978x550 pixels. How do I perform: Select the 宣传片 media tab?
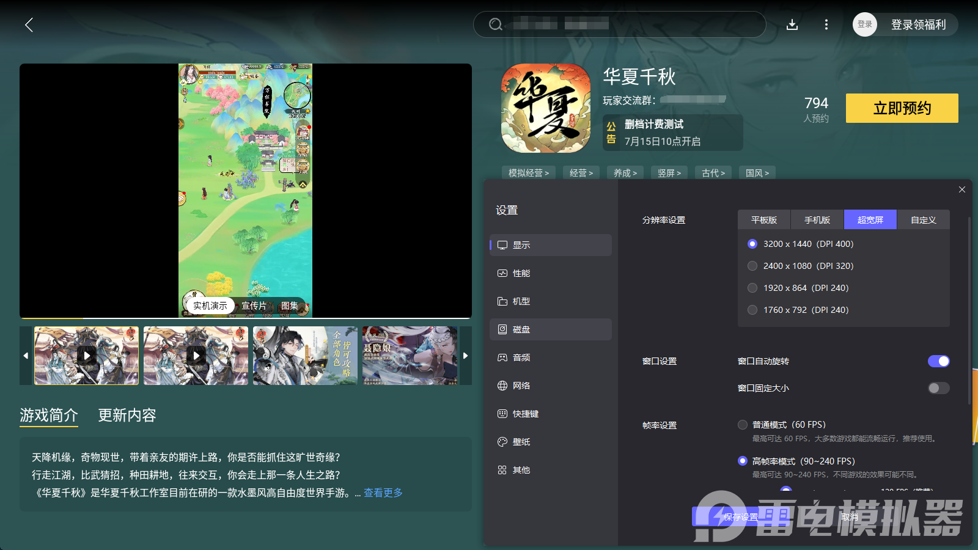(254, 306)
